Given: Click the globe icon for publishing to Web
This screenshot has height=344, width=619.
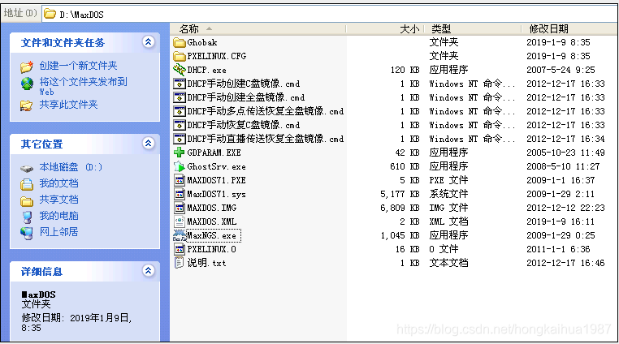Looking at the screenshot, I should coord(27,84).
